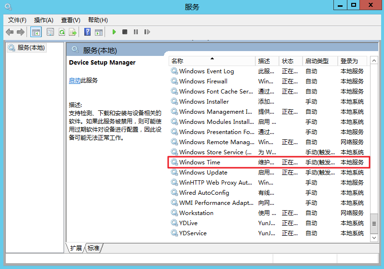384x269 pixels.
Task: Open the 操作(A) menu
Action: 43,20
